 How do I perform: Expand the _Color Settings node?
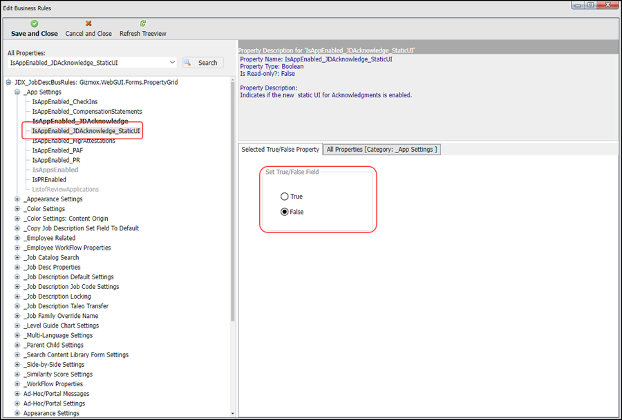(x=17, y=209)
